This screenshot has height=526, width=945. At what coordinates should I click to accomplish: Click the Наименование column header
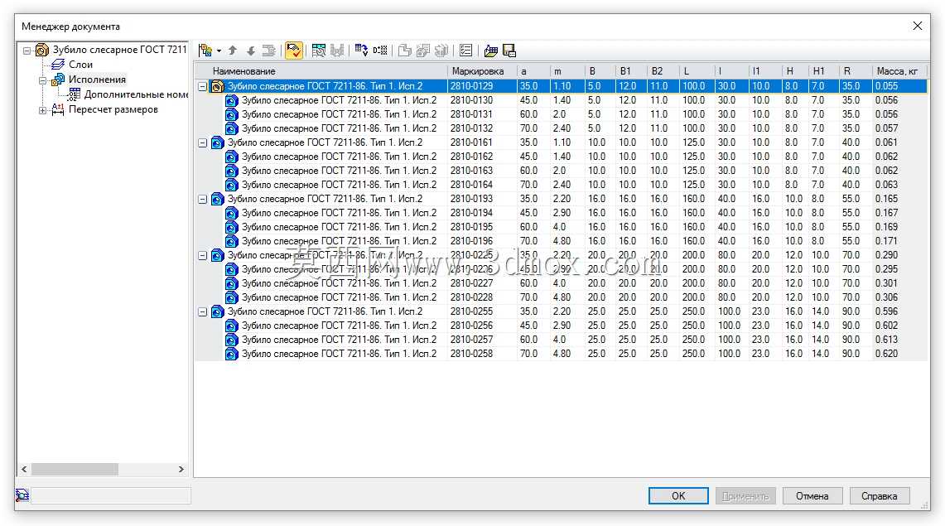[321, 71]
